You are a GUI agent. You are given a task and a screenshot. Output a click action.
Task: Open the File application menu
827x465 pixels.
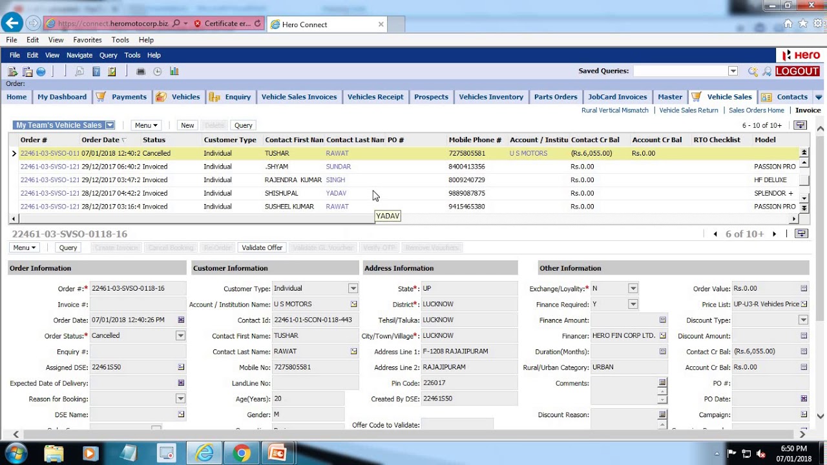(x=14, y=55)
